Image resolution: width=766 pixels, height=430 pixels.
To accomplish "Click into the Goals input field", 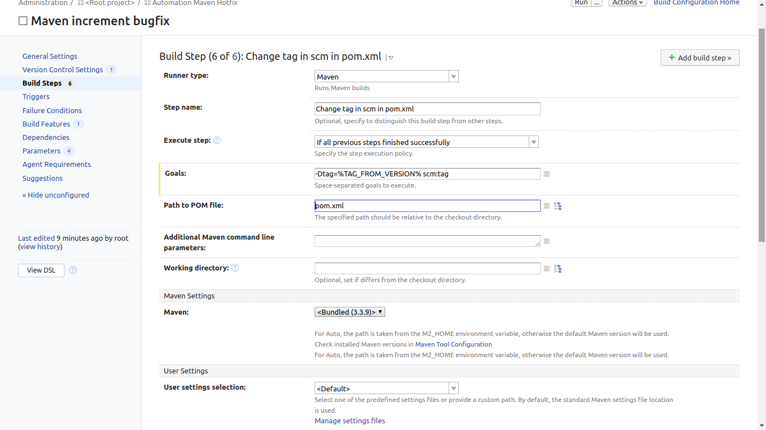I will pos(427,174).
